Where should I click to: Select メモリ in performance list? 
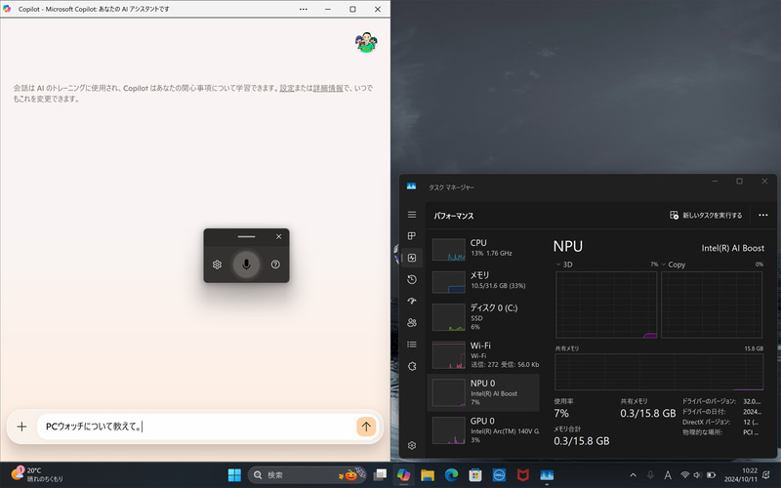point(483,281)
